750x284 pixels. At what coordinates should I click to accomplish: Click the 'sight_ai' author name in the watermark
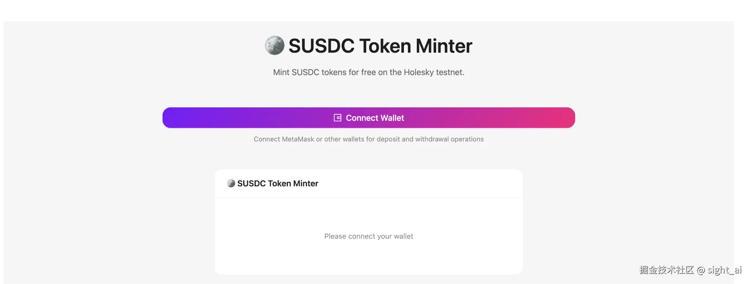point(724,270)
